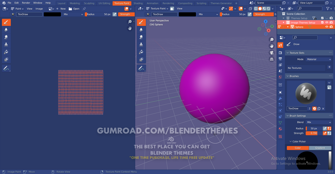This screenshot has width=335, height=174.
Task: Open the Paint mode dropdown in image editor
Action: [17, 9]
